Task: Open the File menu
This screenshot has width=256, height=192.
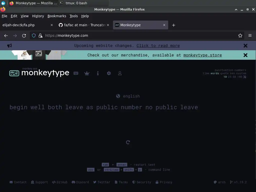Action: (x=4, y=16)
